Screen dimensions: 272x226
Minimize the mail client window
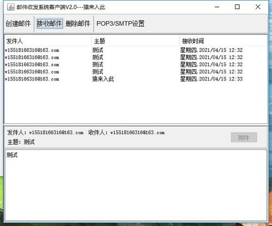coord(217,7)
